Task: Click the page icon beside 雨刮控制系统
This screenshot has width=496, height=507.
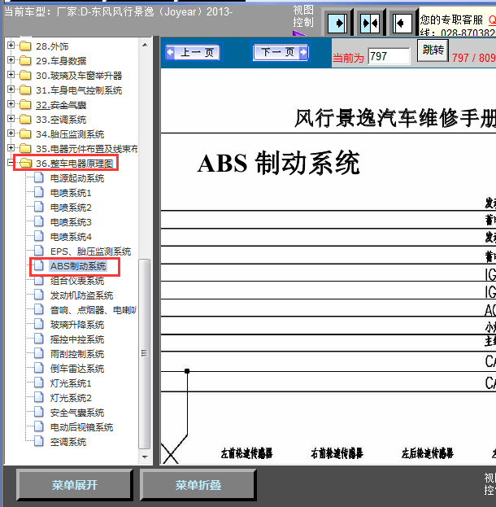Action: 39,353
